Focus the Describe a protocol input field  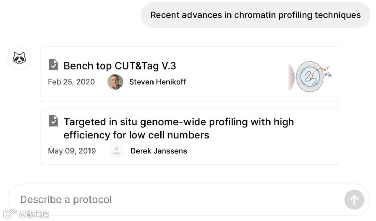point(174,200)
